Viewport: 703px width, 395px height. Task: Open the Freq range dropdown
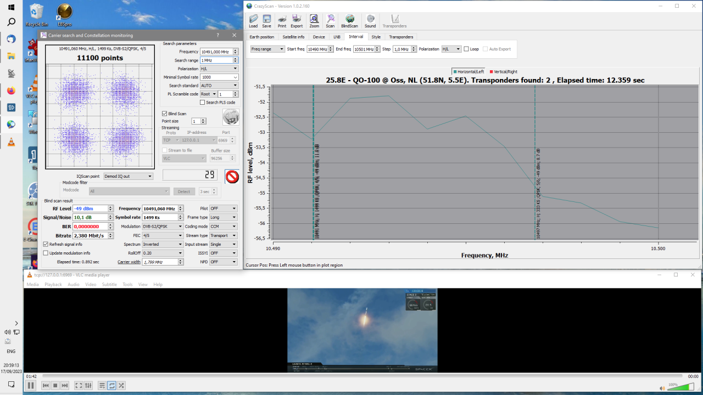[x=267, y=49]
